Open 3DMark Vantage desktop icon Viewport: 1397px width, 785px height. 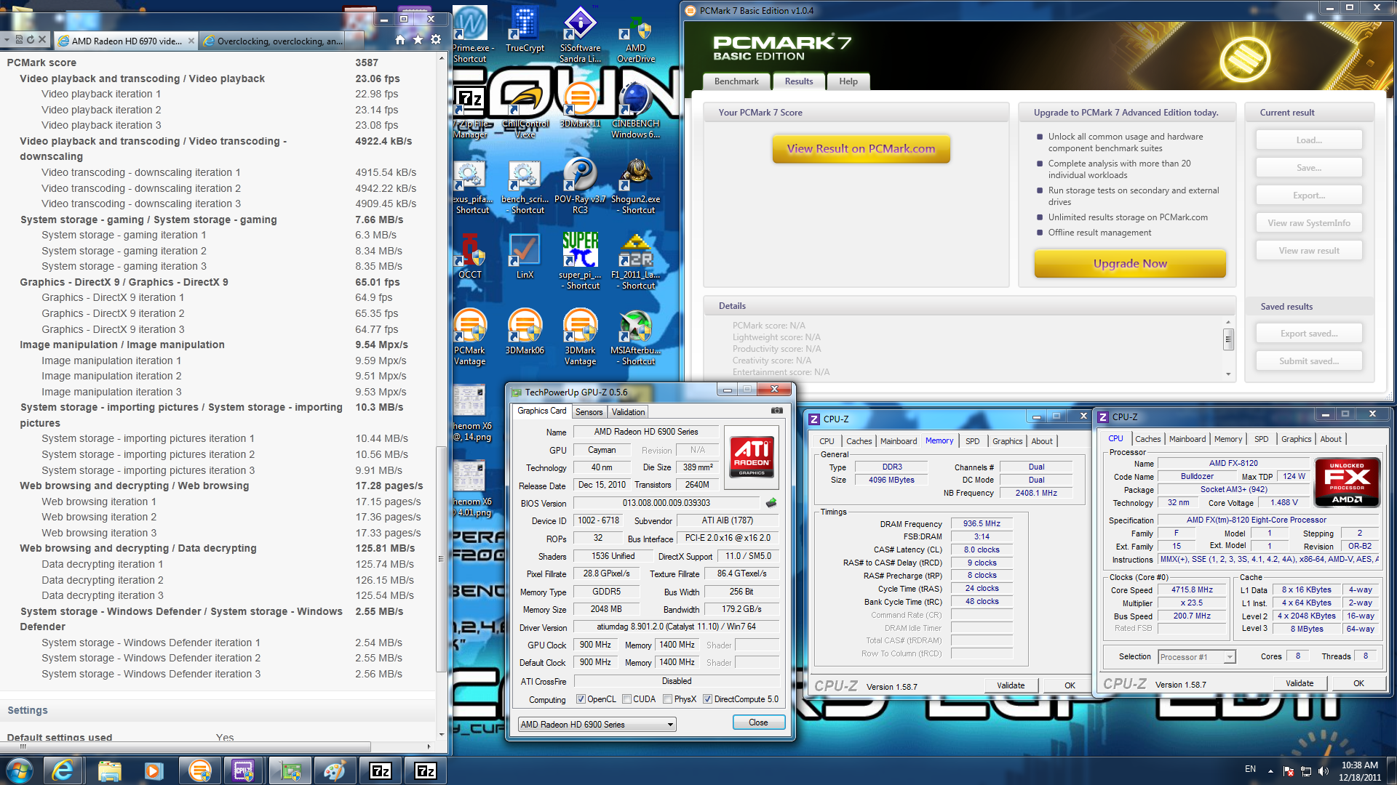[580, 336]
